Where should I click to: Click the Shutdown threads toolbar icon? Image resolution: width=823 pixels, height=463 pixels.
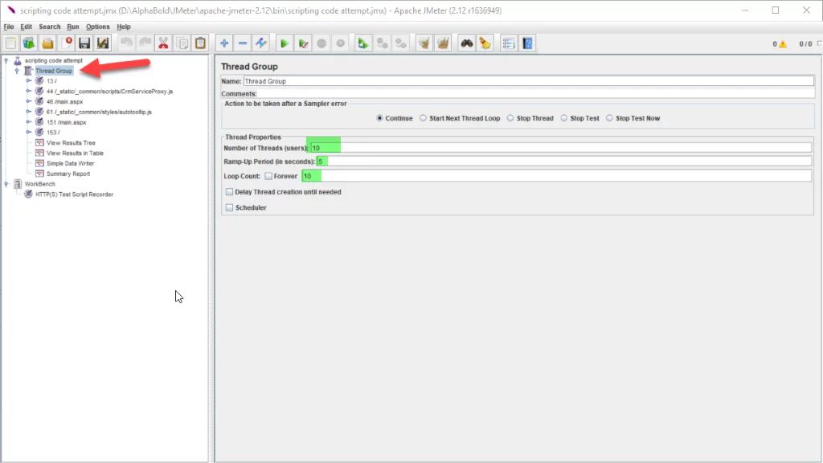click(x=340, y=43)
